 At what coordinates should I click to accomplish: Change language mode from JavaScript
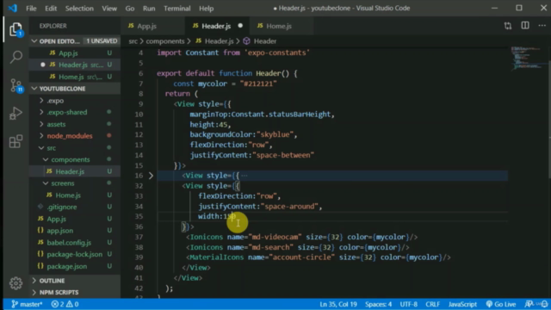tap(462, 304)
